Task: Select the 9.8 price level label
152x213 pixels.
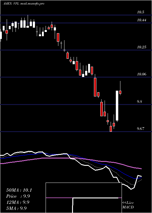Action: coord(140,101)
